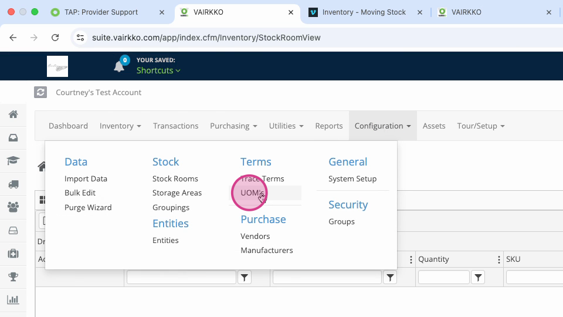Click the trophy icon in sidebar
Screen dimensions: 563x317
pyautogui.click(x=13, y=276)
